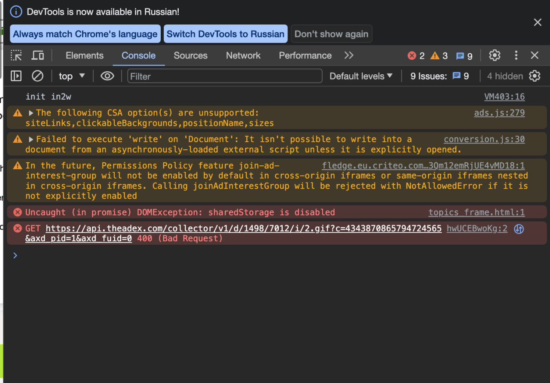Viewport: 550px width, 383px height.
Task: Click the yellow warning count badge
Action: [x=439, y=56]
